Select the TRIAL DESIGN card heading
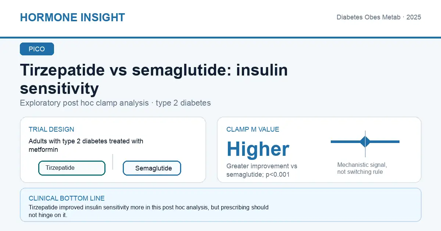 coord(51,129)
